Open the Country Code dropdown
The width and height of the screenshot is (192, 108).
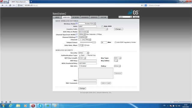point(93,29)
